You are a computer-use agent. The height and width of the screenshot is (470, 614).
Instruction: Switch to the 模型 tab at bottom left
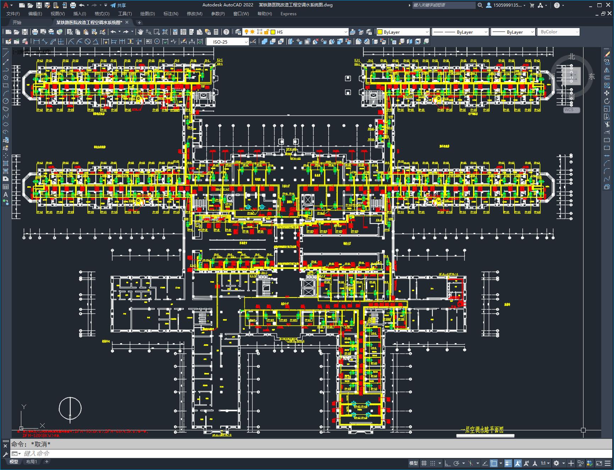pos(14,461)
